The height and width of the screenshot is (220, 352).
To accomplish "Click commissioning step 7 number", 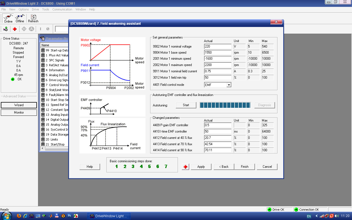I will point(166,166).
